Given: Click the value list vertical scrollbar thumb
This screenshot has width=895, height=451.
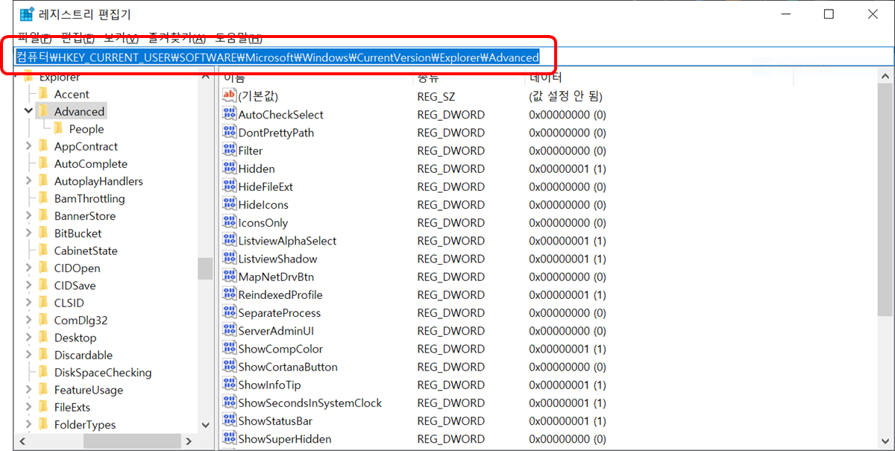Looking at the screenshot, I should [885, 199].
